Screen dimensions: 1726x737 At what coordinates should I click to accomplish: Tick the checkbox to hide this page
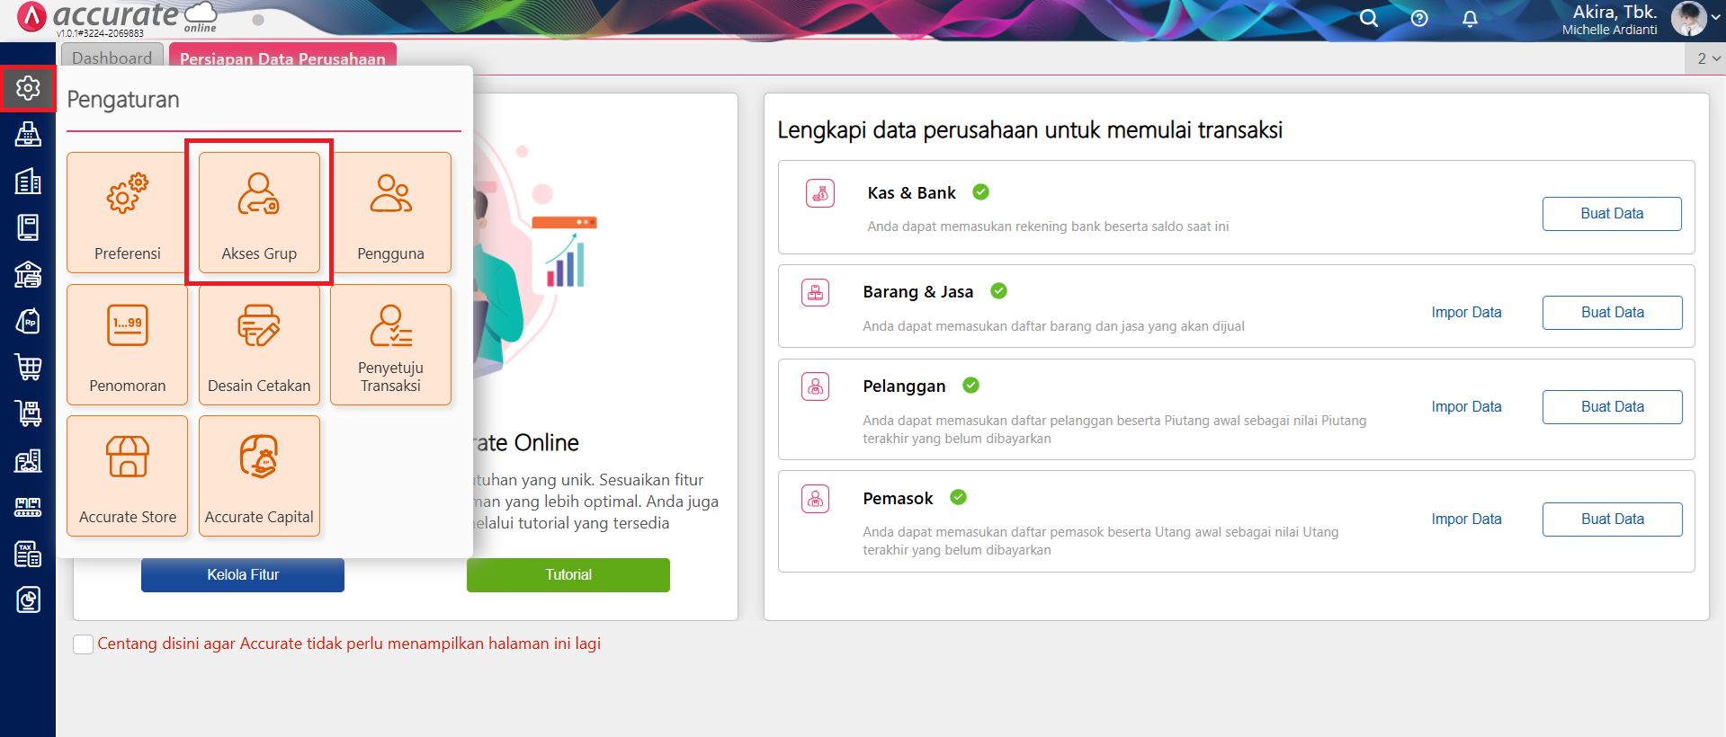point(83,644)
